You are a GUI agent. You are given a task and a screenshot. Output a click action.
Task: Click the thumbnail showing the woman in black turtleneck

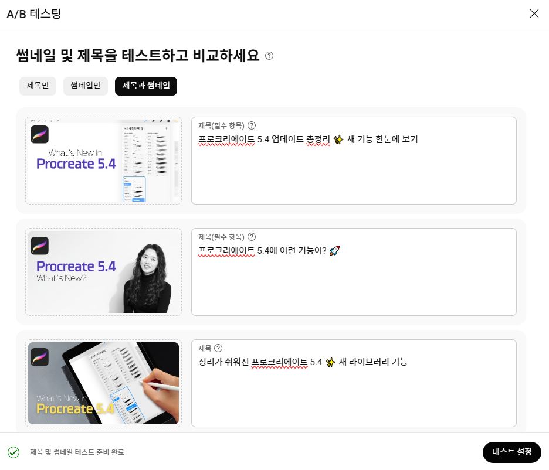103,271
